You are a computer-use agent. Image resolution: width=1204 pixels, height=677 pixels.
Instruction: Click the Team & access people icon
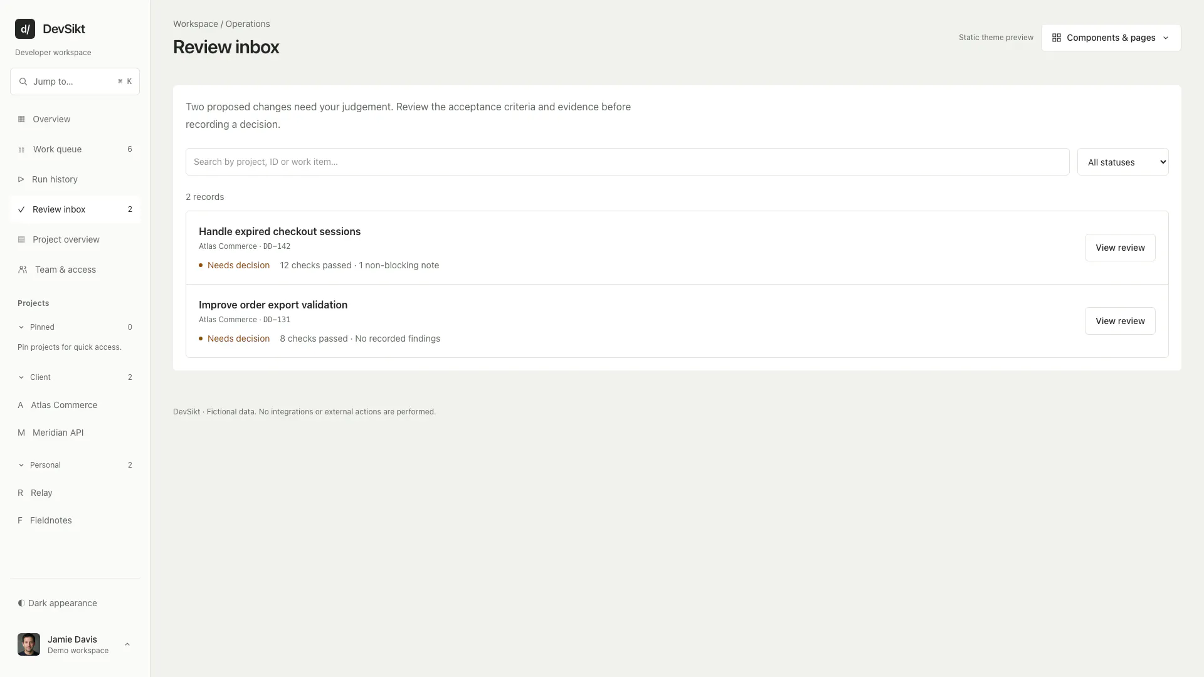click(x=23, y=270)
